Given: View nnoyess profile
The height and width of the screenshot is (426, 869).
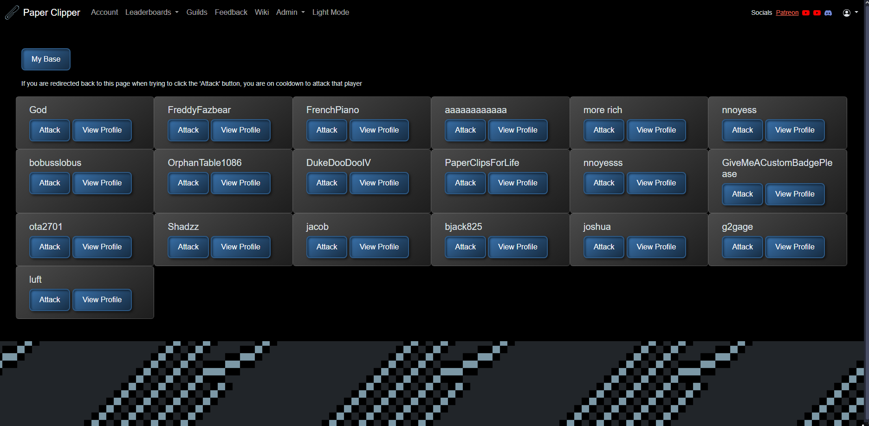Looking at the screenshot, I should coord(795,130).
